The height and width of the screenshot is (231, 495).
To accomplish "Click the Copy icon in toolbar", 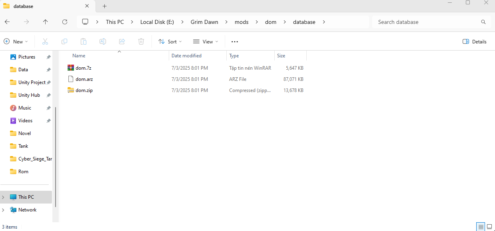I will 64,41.
